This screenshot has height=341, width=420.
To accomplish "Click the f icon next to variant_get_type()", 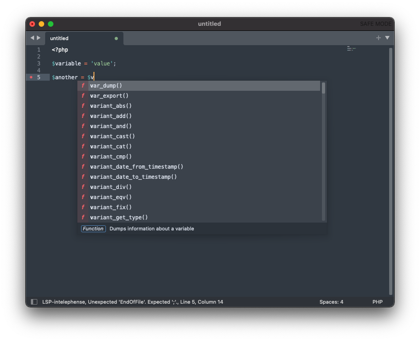I will 83,217.
